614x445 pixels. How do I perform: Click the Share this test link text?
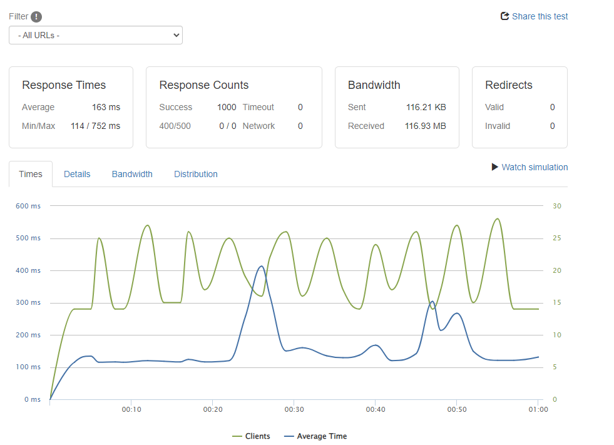(540, 16)
